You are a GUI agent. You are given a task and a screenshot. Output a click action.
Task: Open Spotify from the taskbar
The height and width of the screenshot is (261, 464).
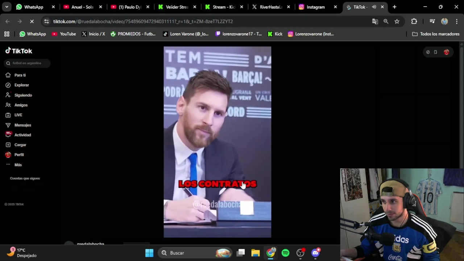286,253
